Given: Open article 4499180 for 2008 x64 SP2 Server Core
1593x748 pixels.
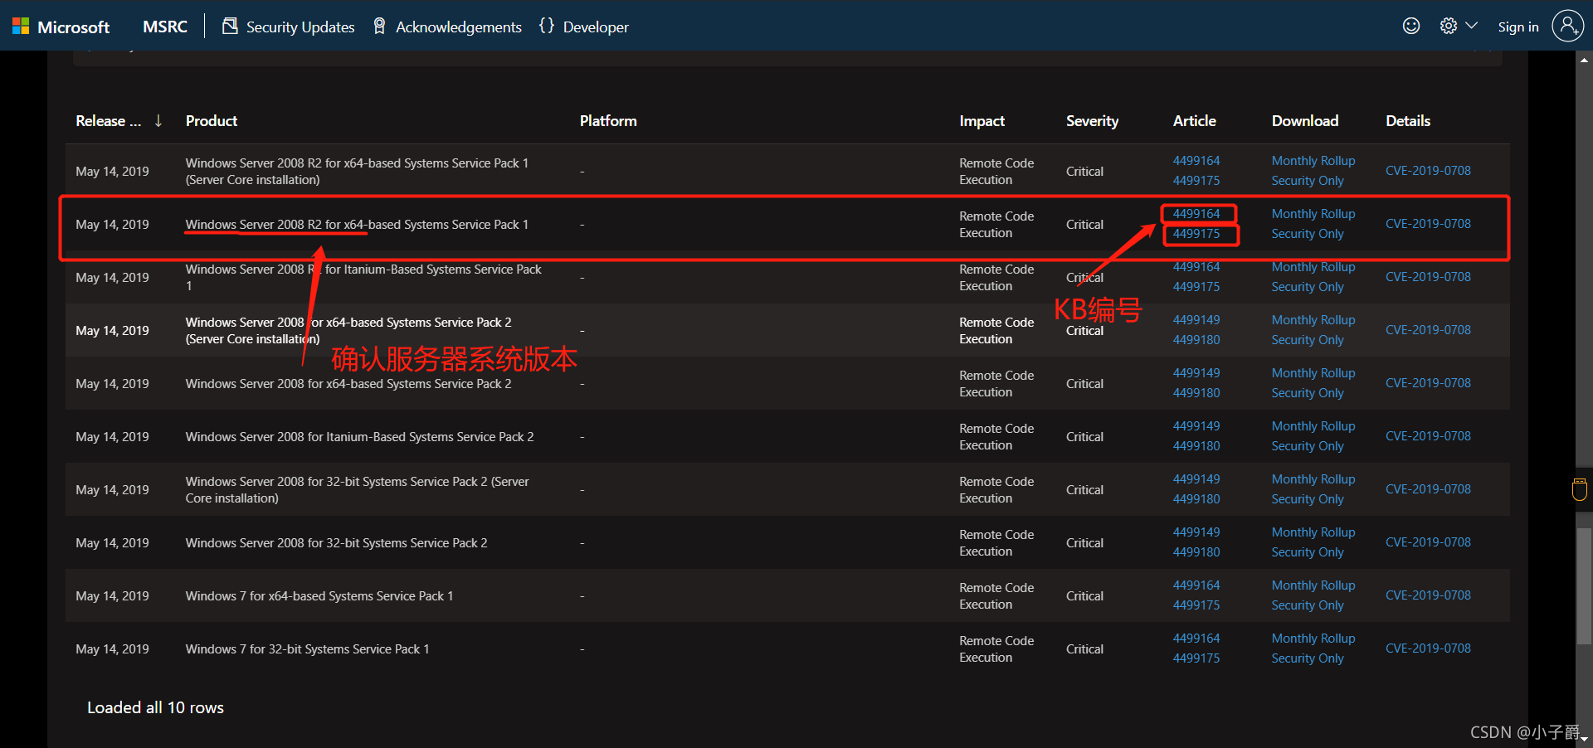Looking at the screenshot, I should click(1196, 340).
